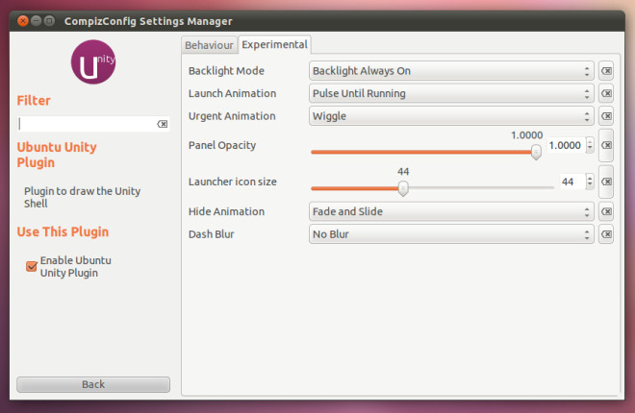The height and width of the screenshot is (413, 635).
Task: Click the Urgent Animation label
Action: (232, 116)
